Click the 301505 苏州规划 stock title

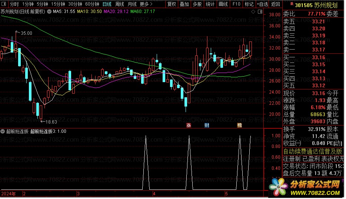pos(316,5)
